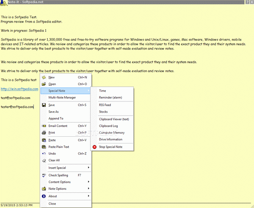
Task: Select Clipboard Log option
Action: [x=112, y=126]
